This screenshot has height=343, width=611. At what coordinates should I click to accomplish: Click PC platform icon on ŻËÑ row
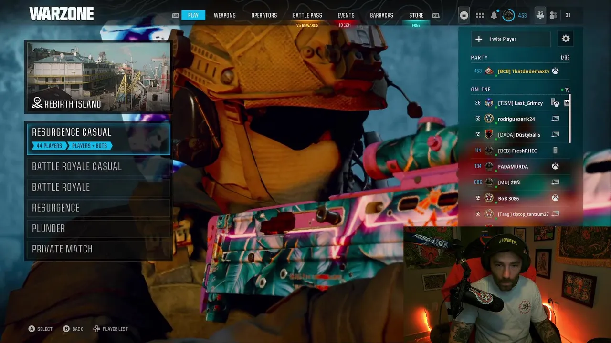[555, 182]
